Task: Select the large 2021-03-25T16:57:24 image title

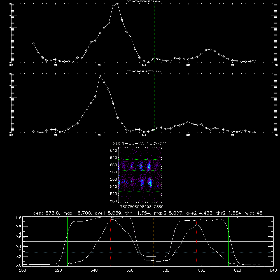Action: point(140,143)
